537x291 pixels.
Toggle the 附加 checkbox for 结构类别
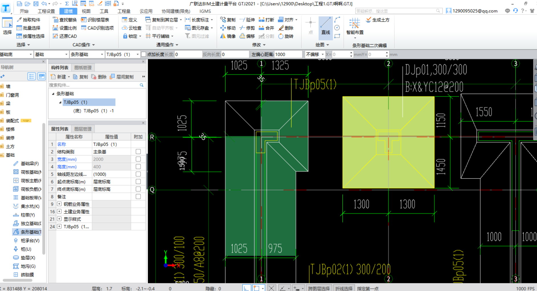click(138, 151)
